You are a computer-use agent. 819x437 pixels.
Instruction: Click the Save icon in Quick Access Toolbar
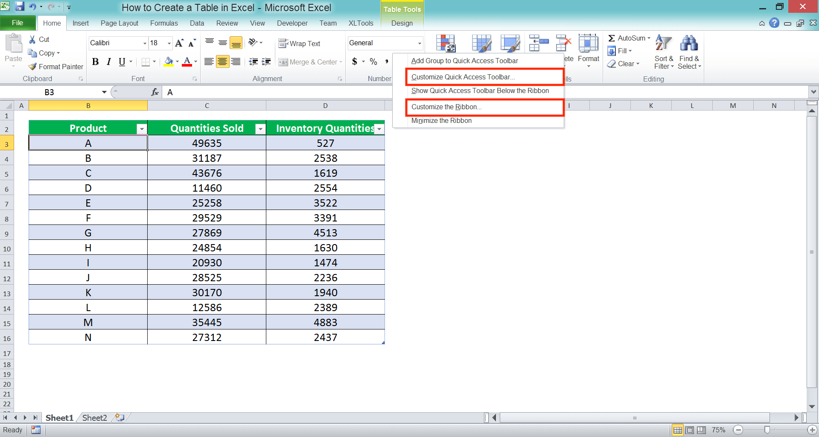[20, 6]
